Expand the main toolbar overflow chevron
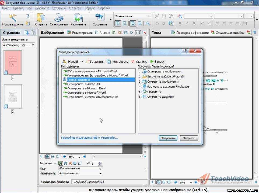Viewport: 259px width, 193px height. pos(257,20)
